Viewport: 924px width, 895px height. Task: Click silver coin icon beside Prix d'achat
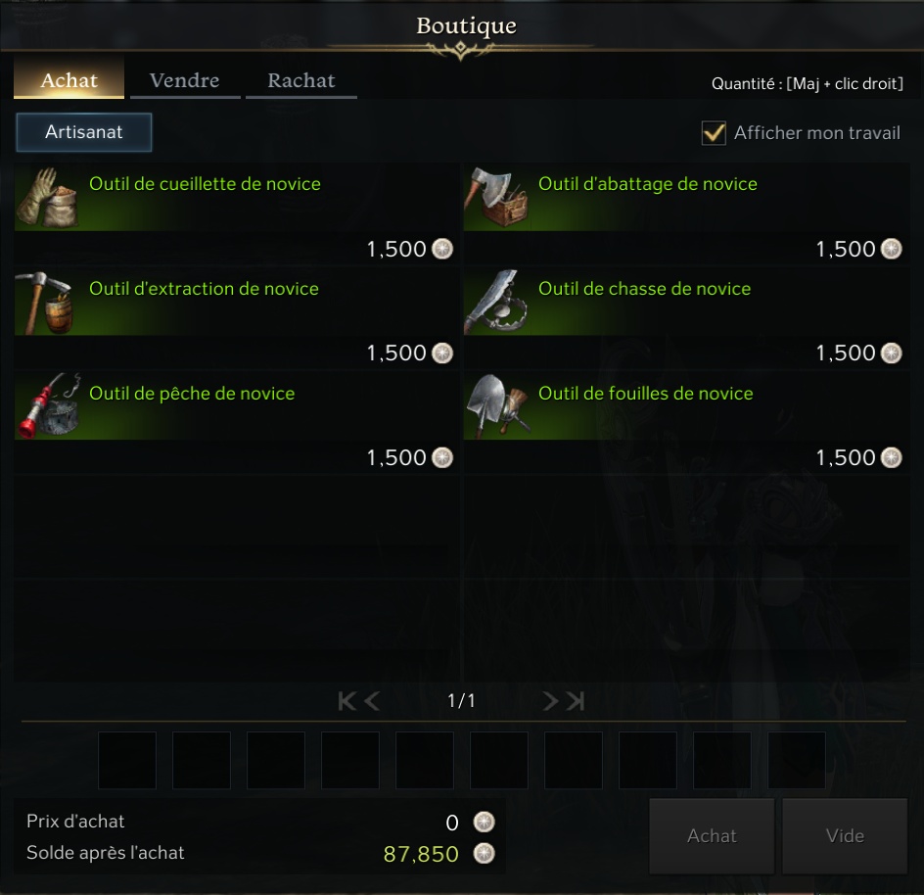click(x=484, y=822)
